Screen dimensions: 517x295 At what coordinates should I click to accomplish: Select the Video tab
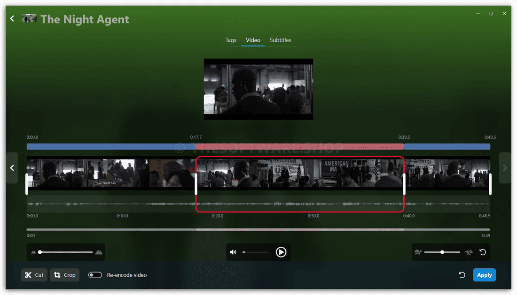[253, 40]
